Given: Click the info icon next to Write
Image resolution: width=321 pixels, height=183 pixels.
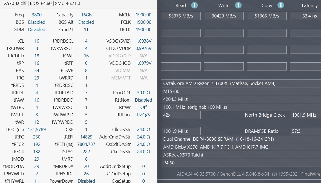Looking at the screenshot, I should coord(238,5).
